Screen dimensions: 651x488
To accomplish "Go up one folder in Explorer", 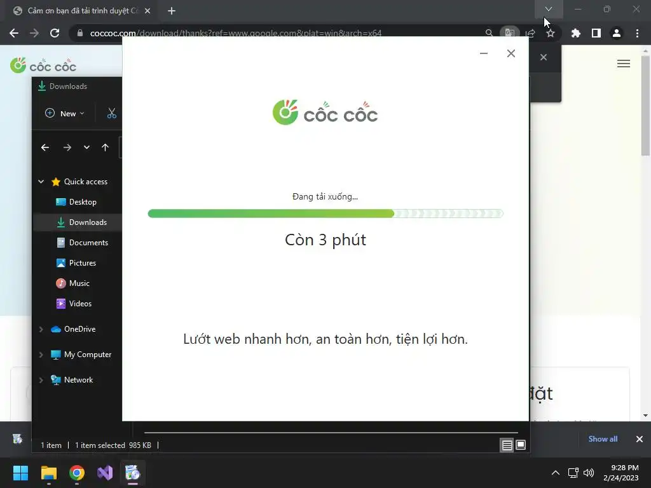I will [x=105, y=147].
